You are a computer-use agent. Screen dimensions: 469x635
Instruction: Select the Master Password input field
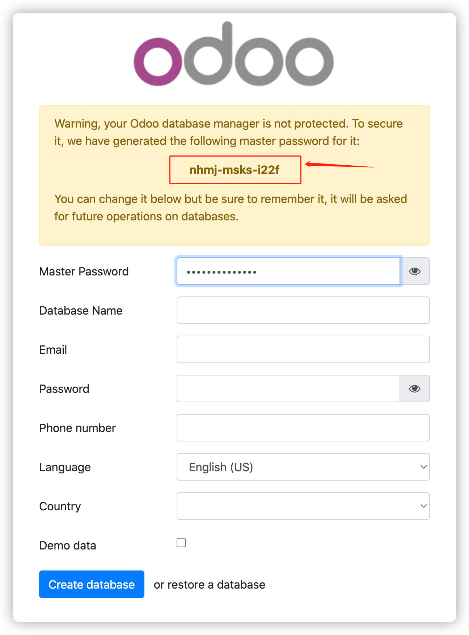click(288, 271)
